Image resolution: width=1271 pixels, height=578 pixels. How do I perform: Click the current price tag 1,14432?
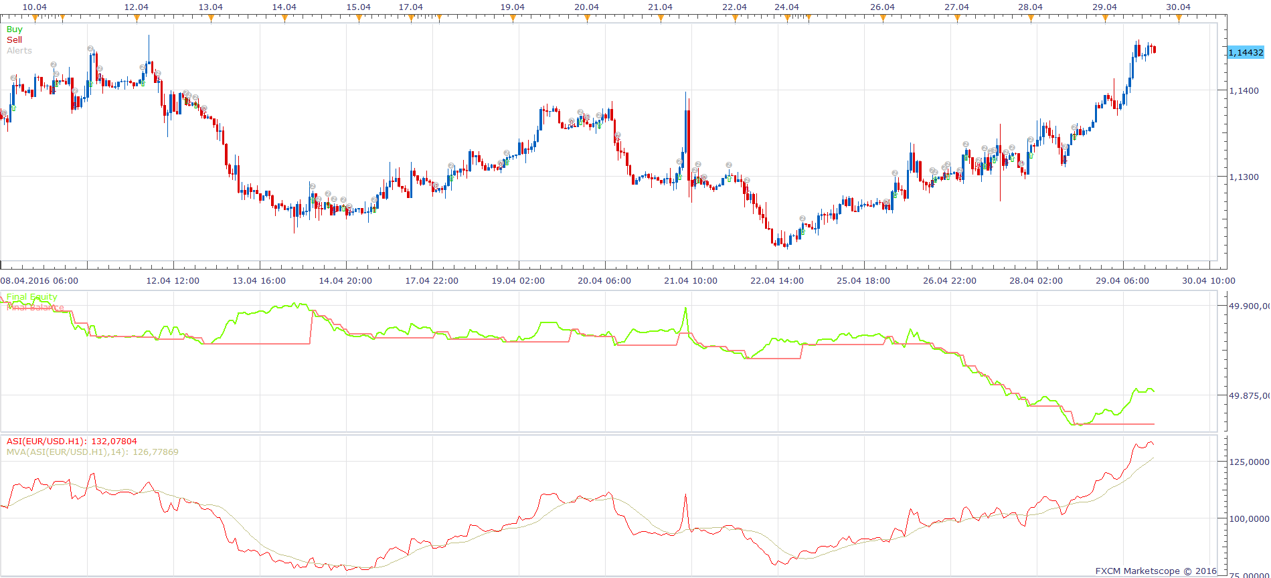point(1246,52)
